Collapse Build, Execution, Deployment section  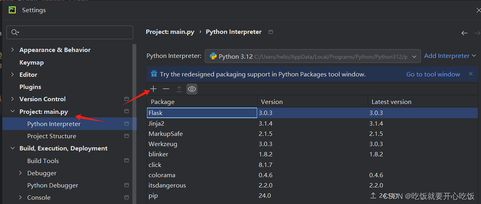(12, 148)
